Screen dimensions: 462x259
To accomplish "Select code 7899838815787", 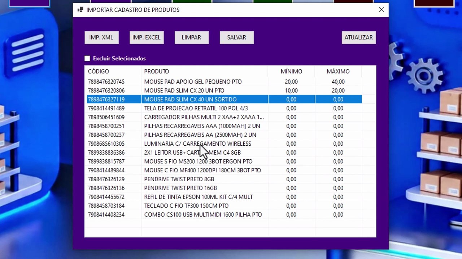I will [106, 162].
